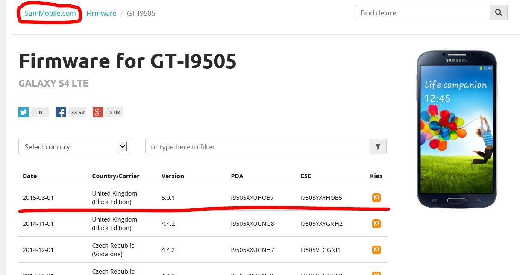The image size is (520, 275).
Task: Share via the Google Plus icon
Action: click(x=98, y=112)
